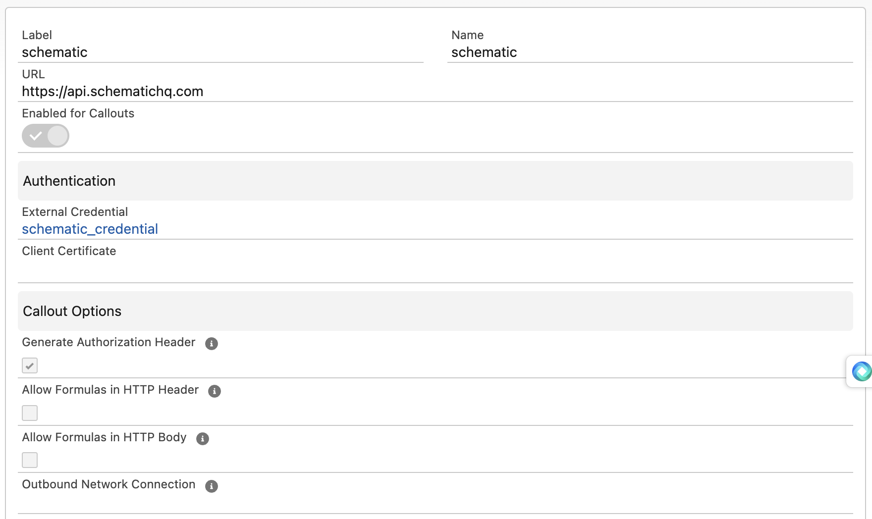Open the Outbound Network Connection info icon

coord(212,486)
